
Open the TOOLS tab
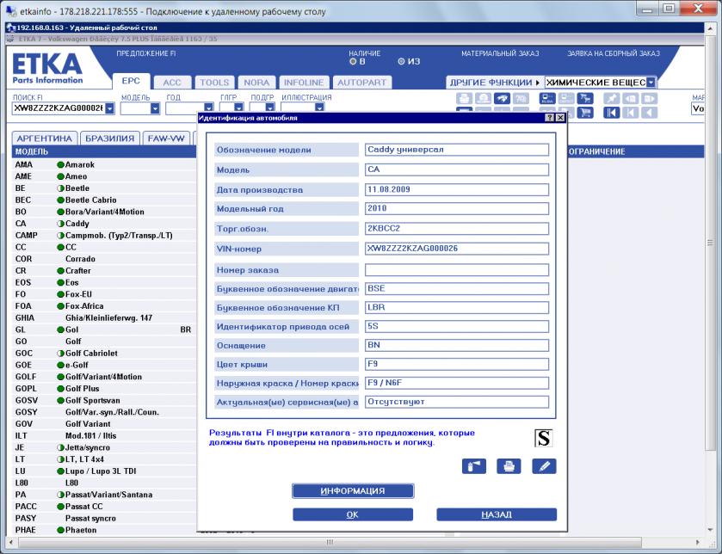(x=214, y=83)
